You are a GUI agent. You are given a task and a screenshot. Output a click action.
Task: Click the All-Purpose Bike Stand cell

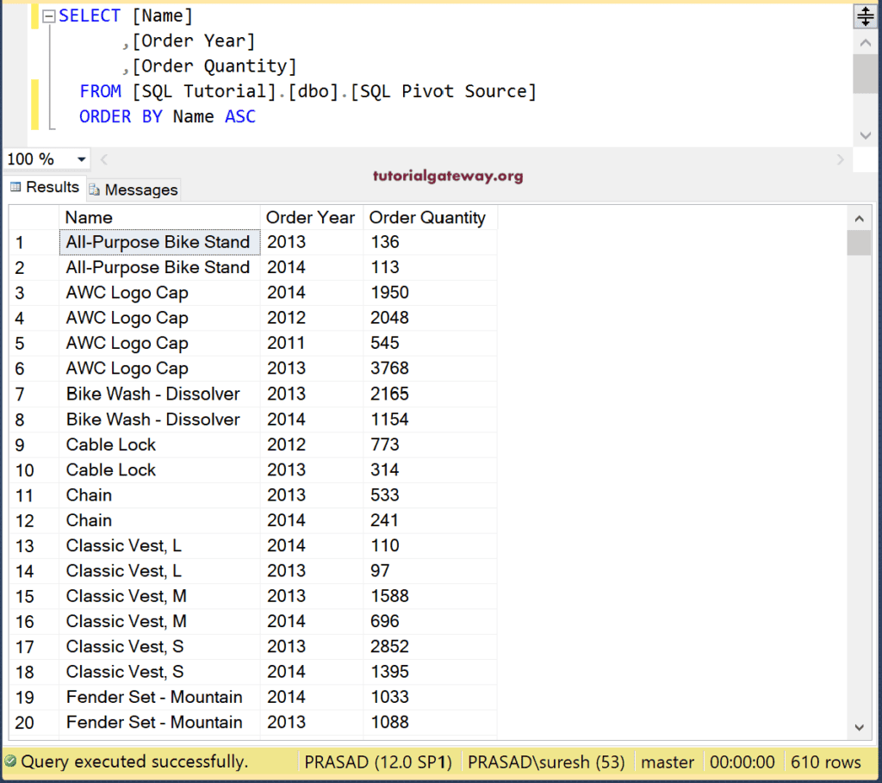[158, 242]
